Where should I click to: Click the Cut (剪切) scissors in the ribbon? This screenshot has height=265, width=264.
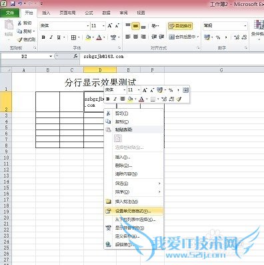pos(19,23)
